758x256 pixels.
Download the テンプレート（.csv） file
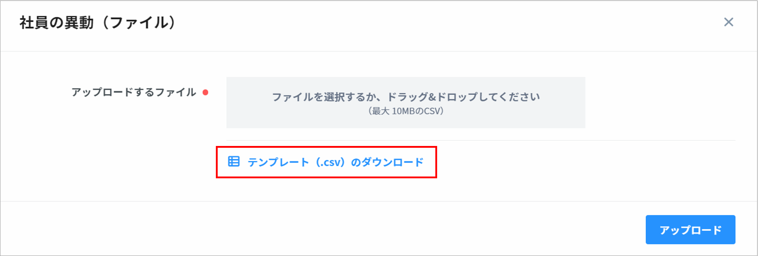[x=335, y=162]
